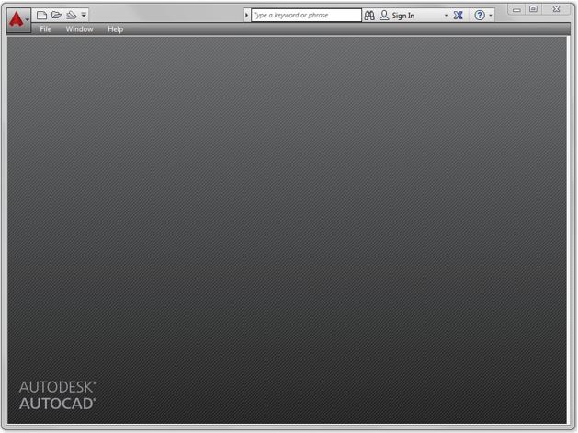This screenshot has height=433, width=578.
Task: Expand the Customize Quick Access Toolbar dropdown
Action: pyautogui.click(x=84, y=16)
